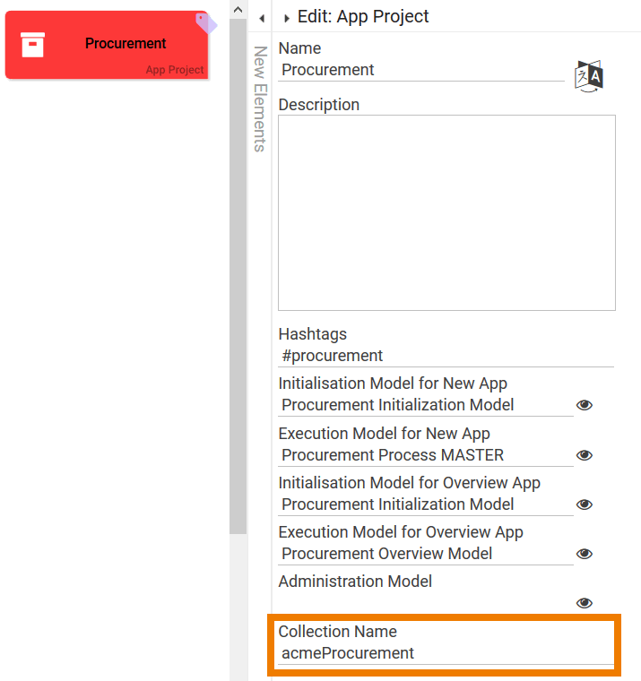
Task: Click eye icon for Procurement Process MASTER
Action: pos(585,455)
